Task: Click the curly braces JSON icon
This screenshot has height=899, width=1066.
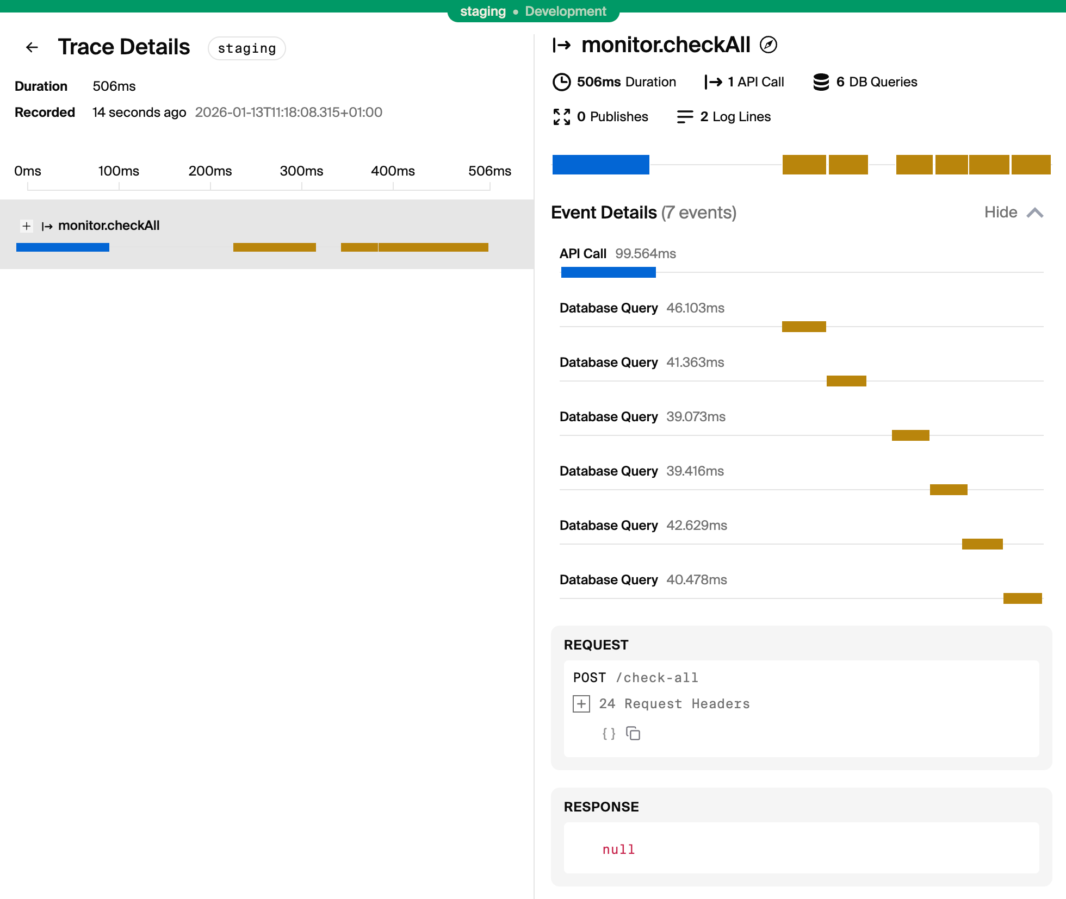Action: (x=609, y=734)
